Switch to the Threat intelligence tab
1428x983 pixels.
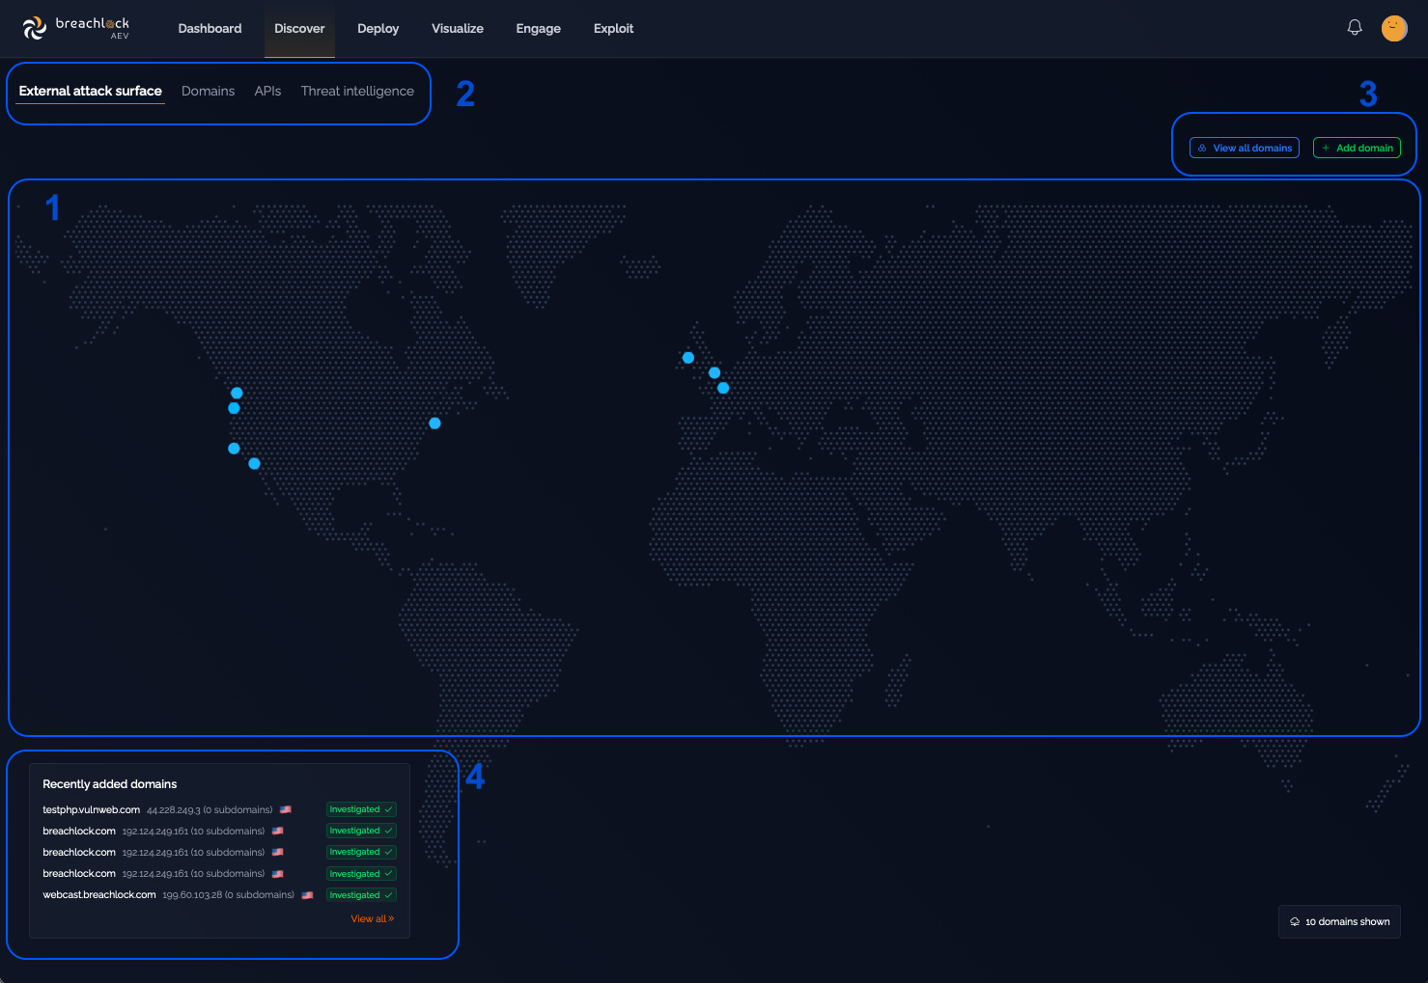357,92
